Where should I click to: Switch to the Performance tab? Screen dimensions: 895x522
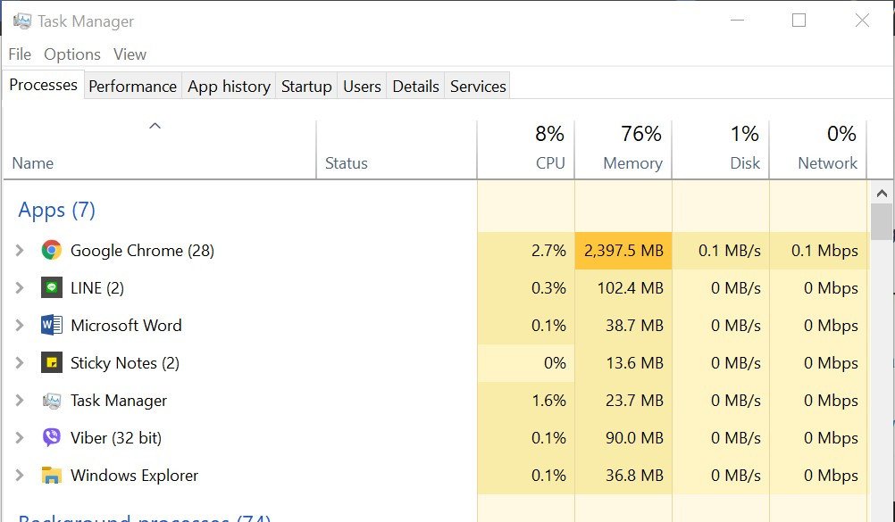132,86
